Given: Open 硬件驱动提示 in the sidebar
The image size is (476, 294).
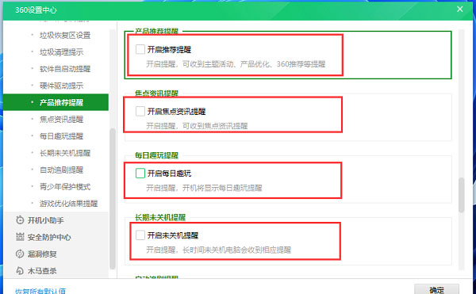Looking at the screenshot, I should click(61, 86).
